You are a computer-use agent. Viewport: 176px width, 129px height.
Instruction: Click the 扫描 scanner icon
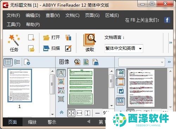point(46,48)
